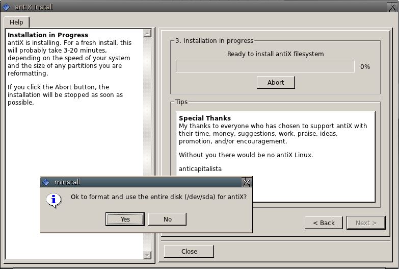Click the 0% progress value
399x269 pixels.
(365, 67)
